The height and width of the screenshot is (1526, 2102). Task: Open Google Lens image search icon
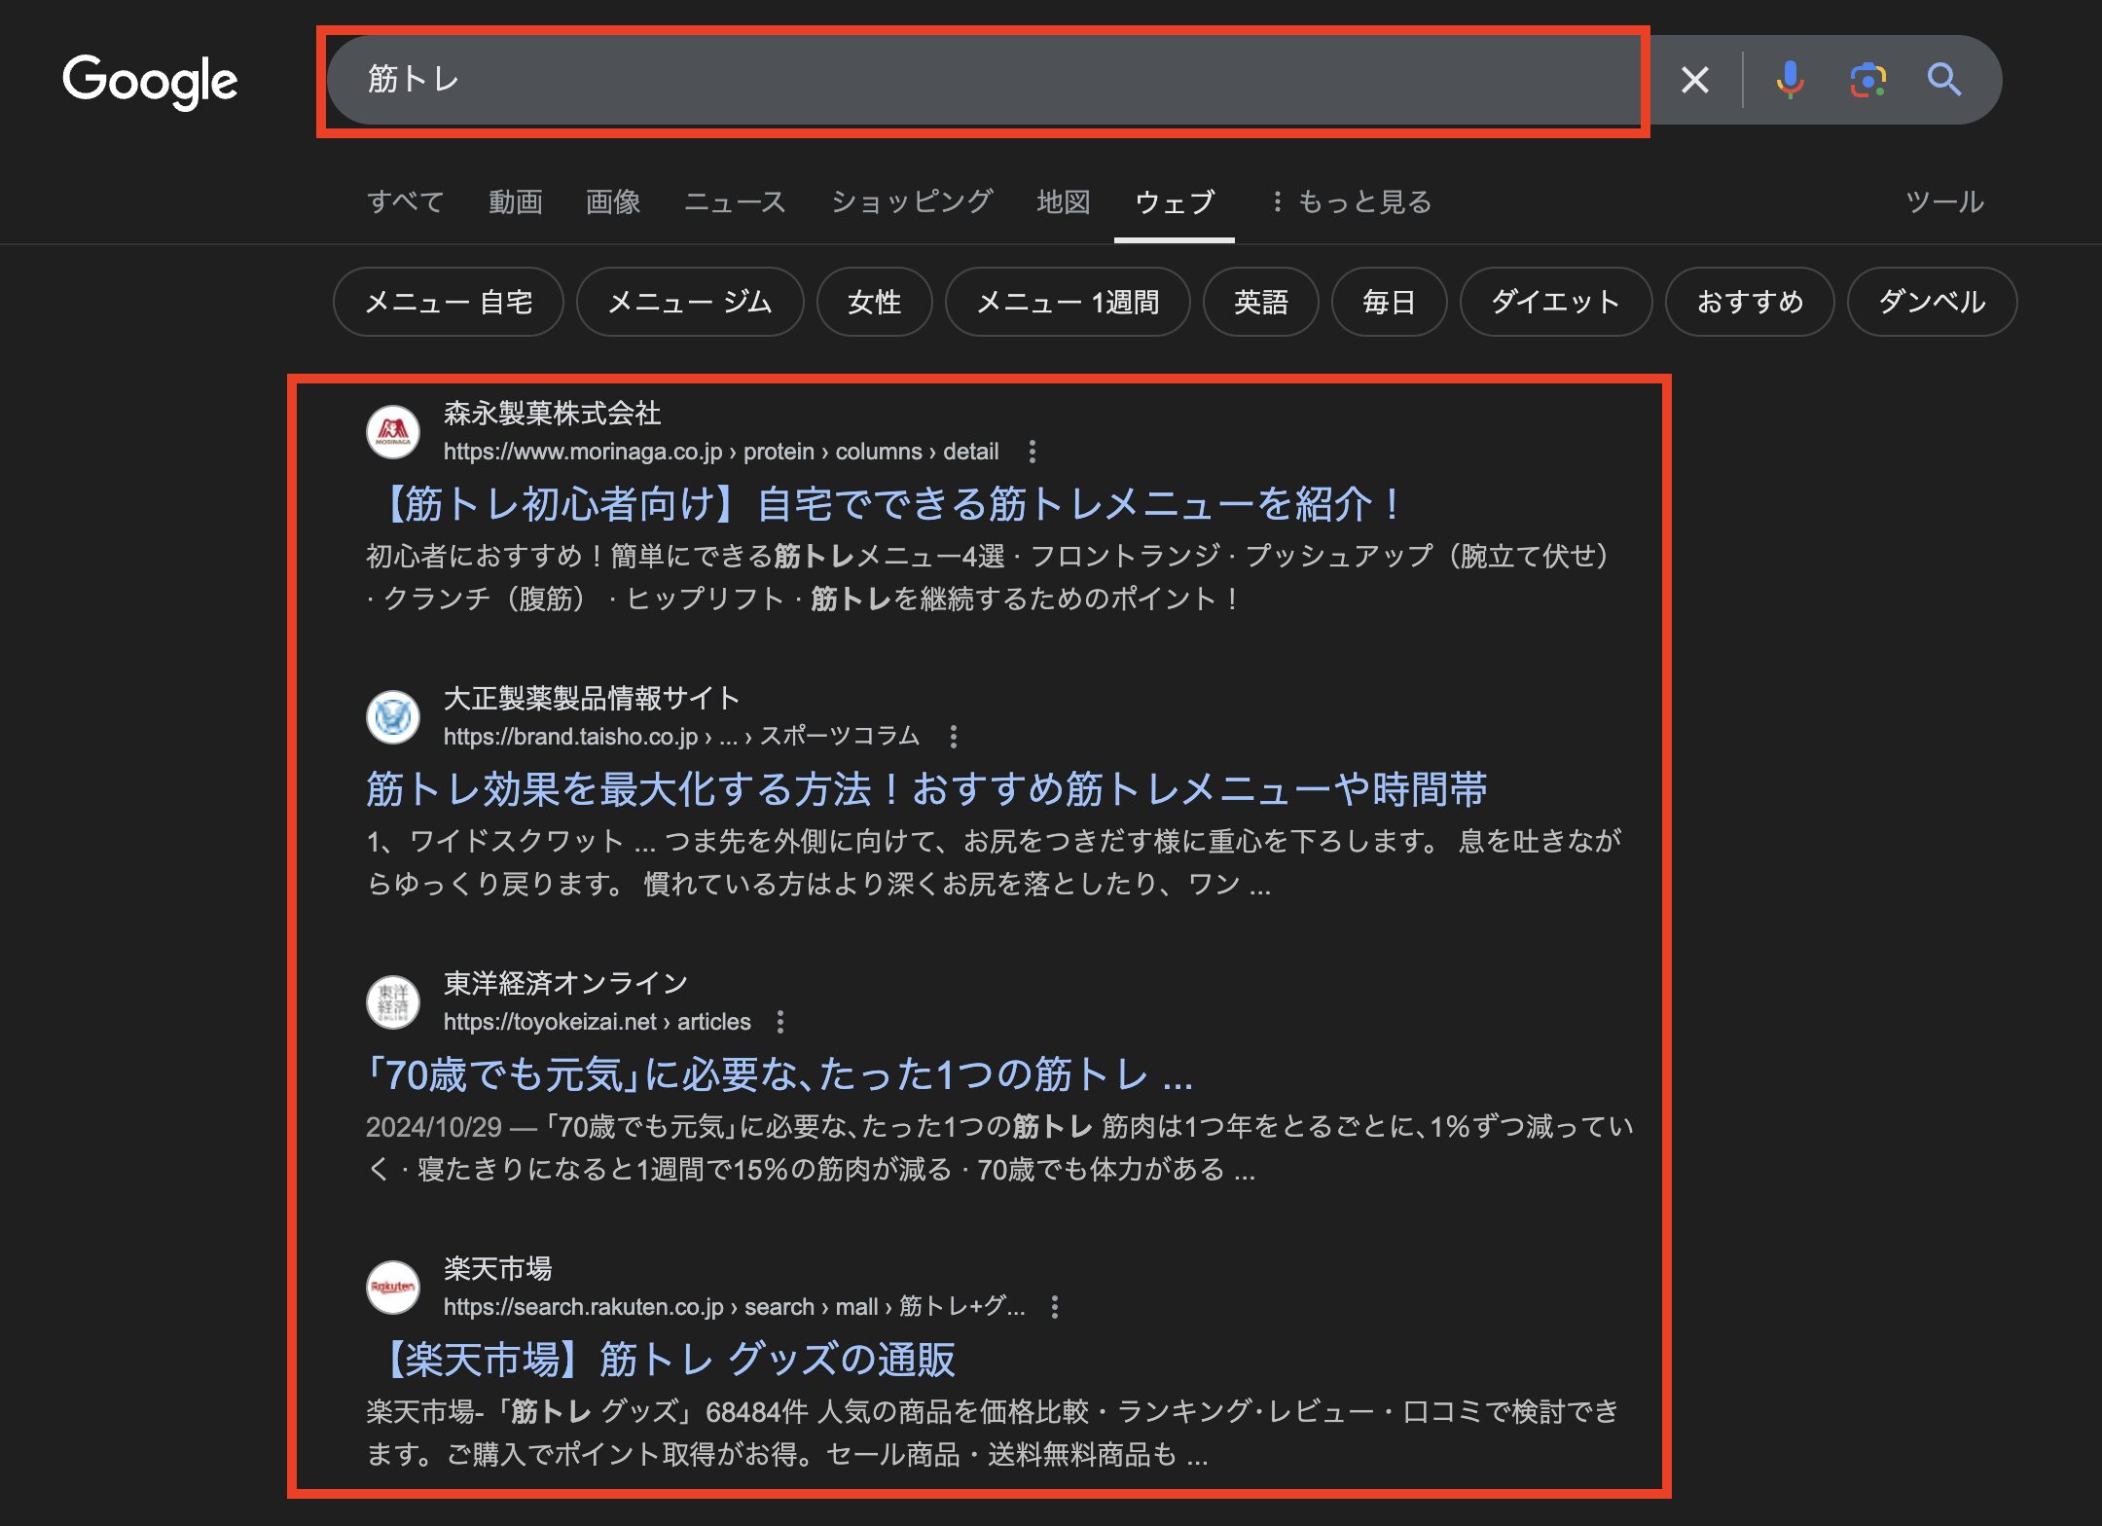pyautogui.click(x=1867, y=80)
